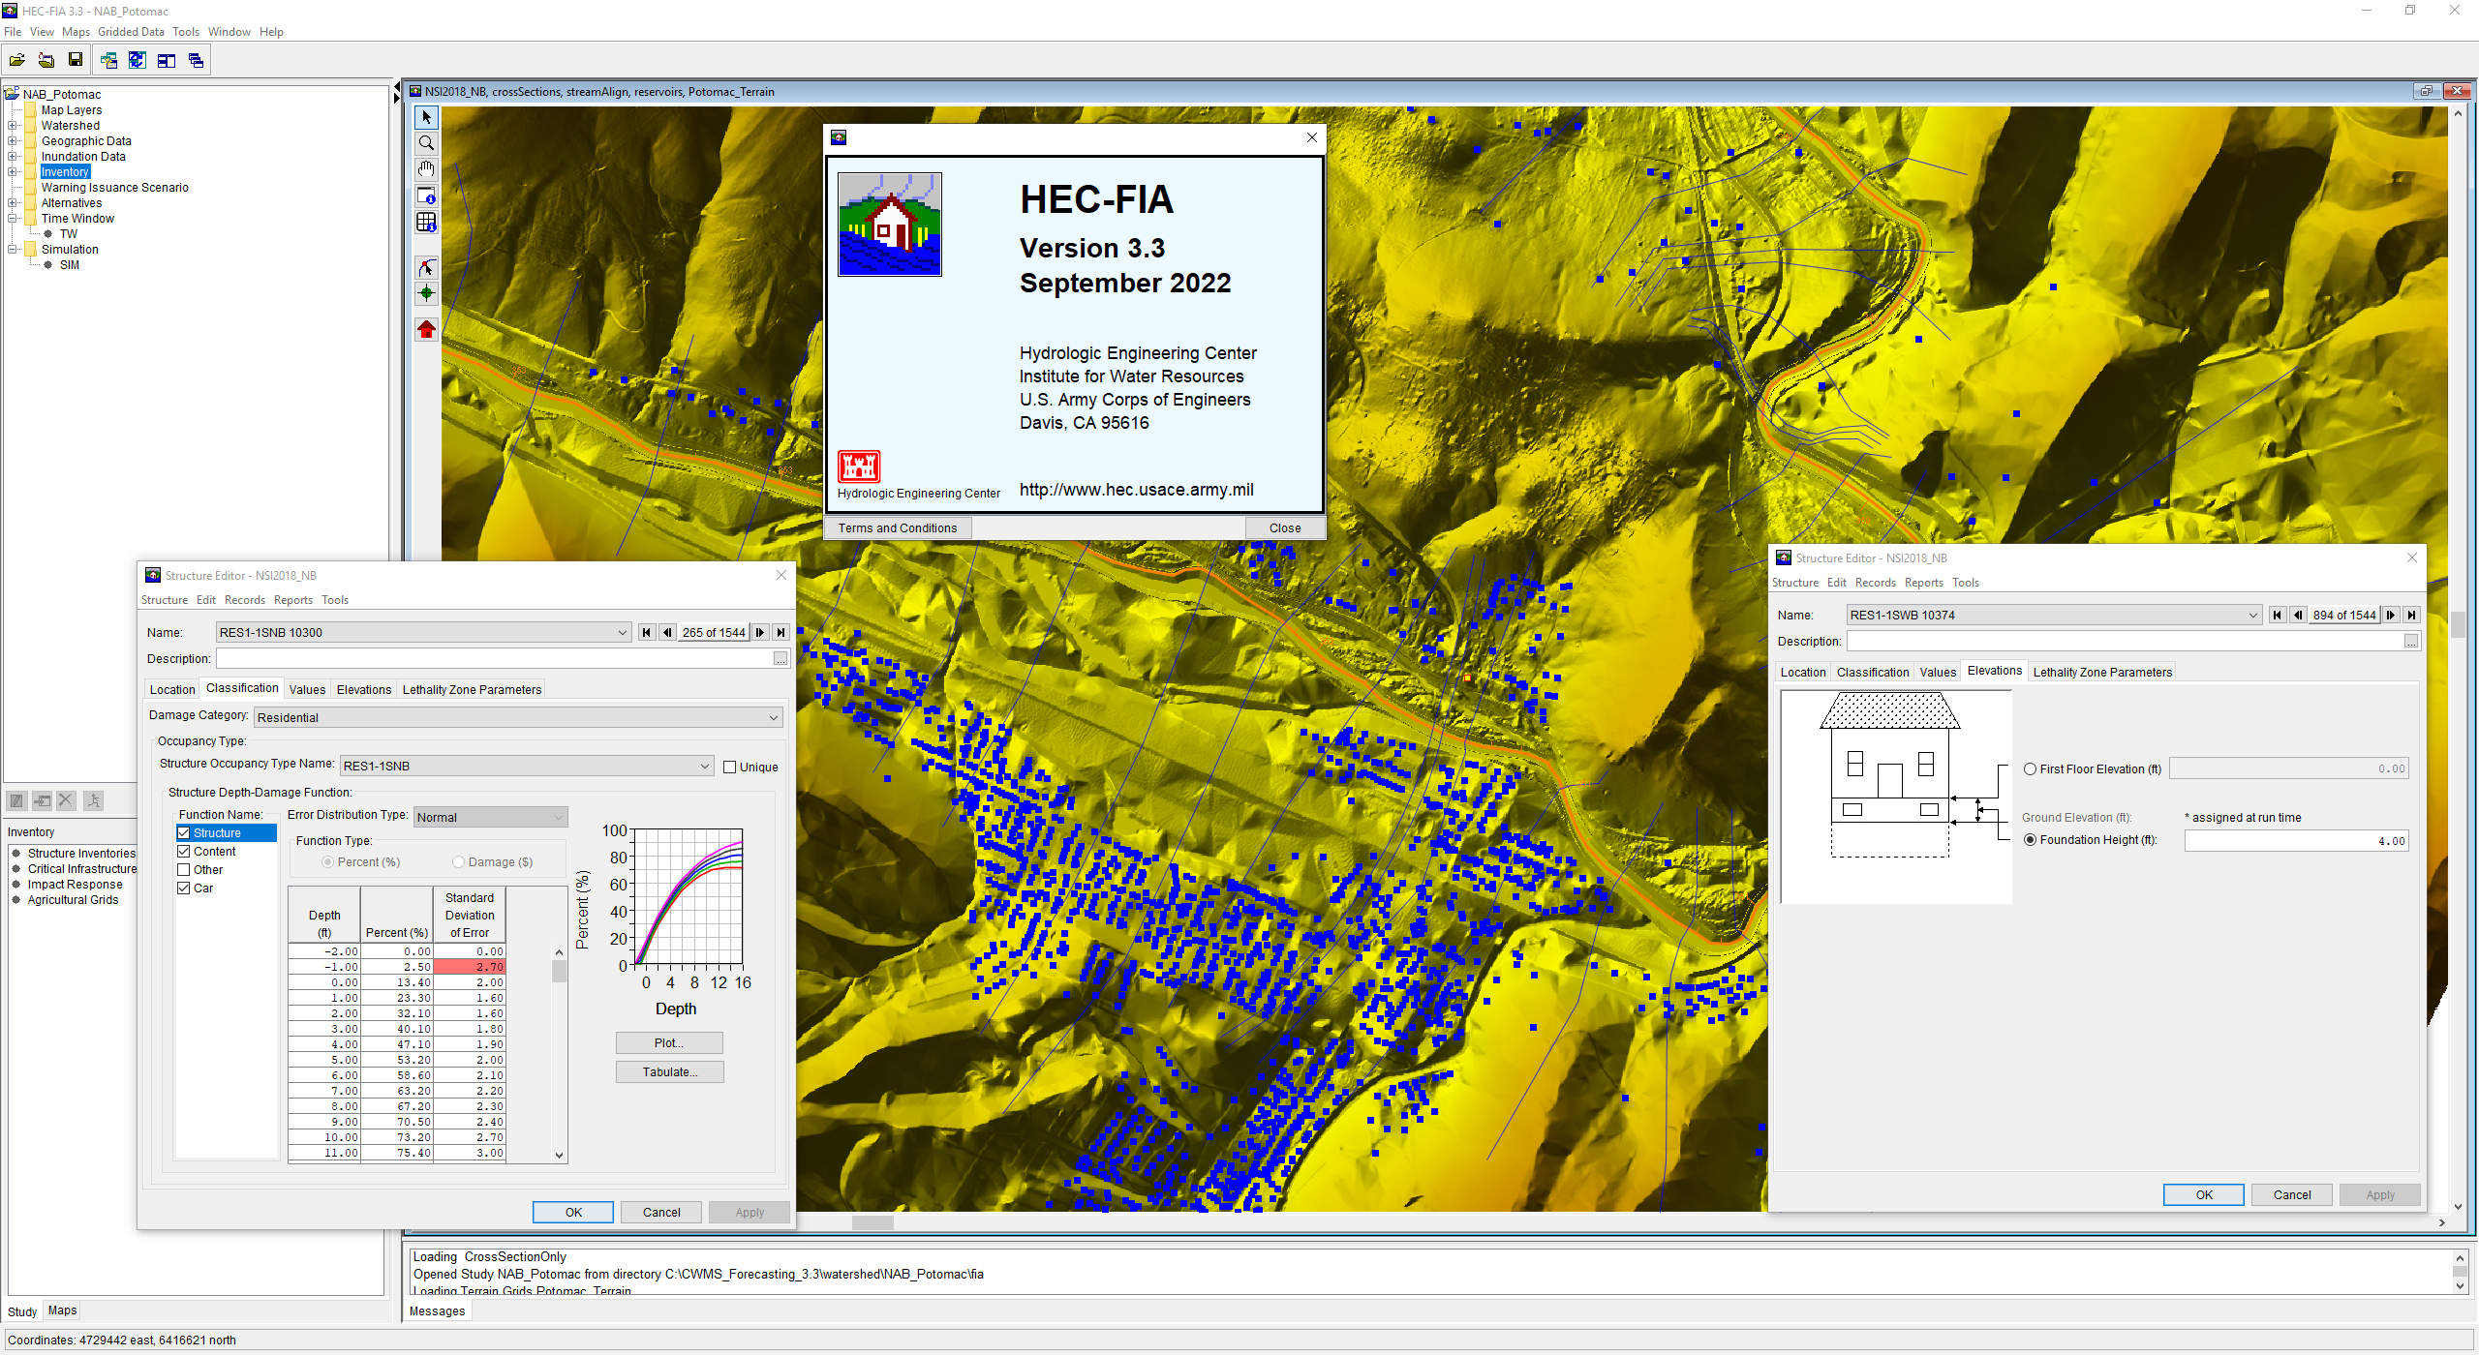Select the pan hand tool

pos(426,169)
